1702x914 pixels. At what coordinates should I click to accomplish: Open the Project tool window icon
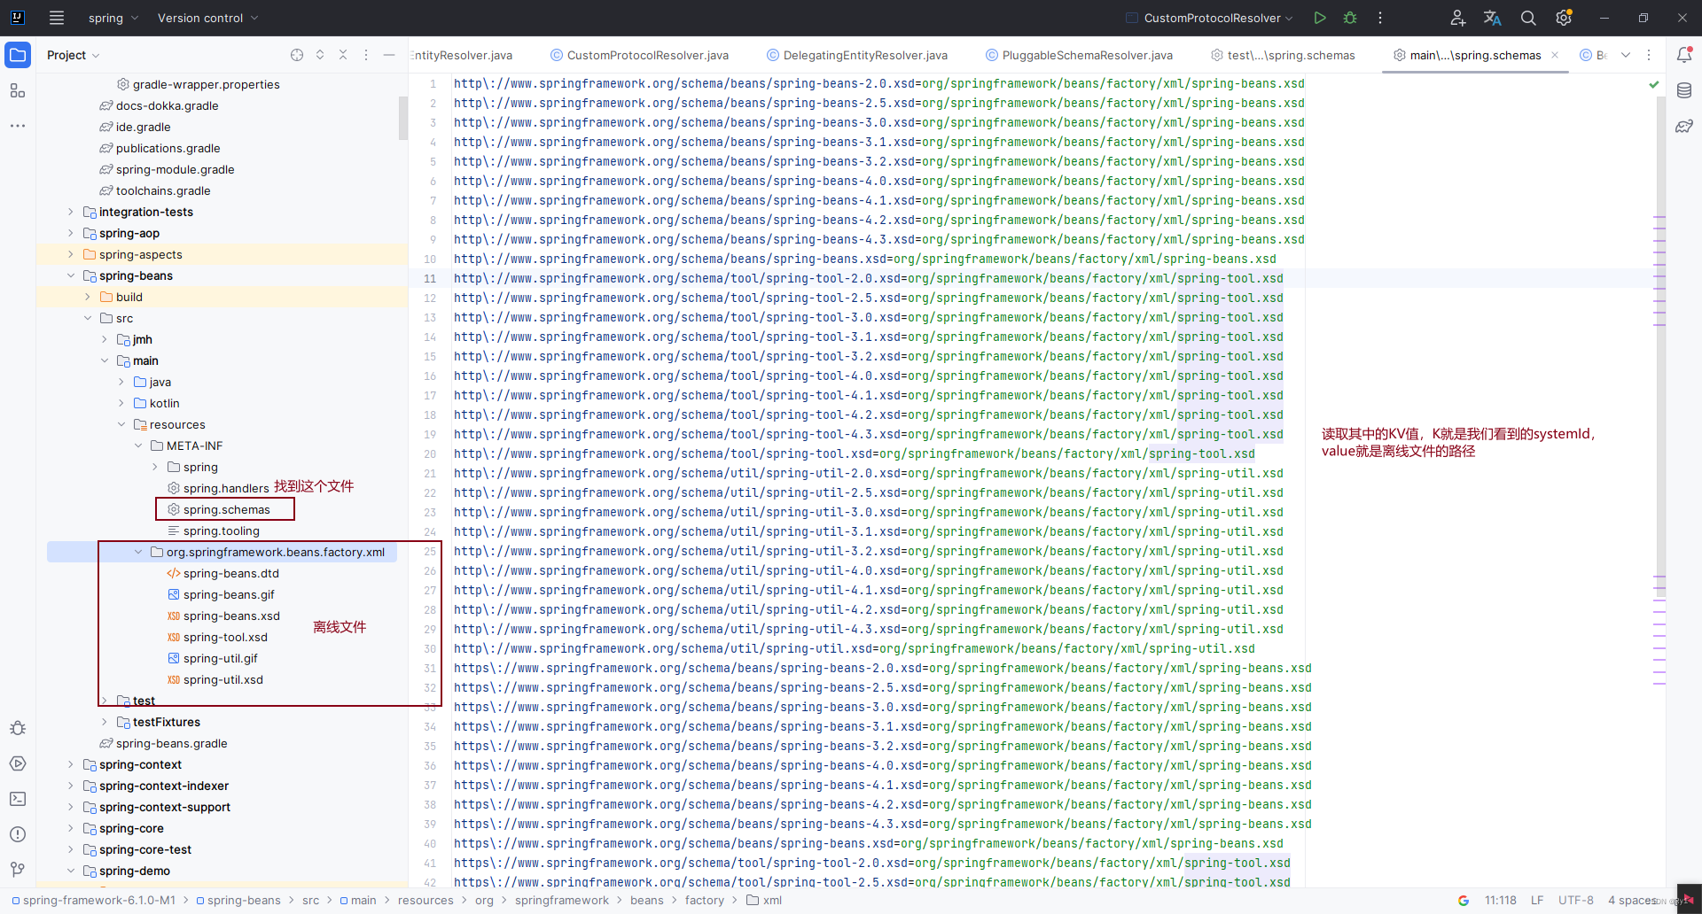click(x=18, y=55)
